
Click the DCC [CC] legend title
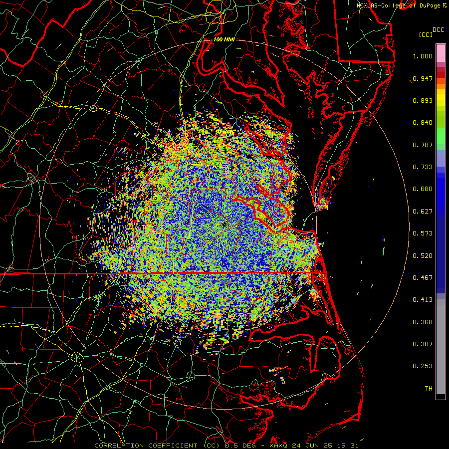point(432,32)
